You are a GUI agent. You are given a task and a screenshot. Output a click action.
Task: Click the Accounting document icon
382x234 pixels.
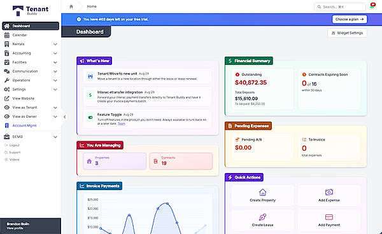click(x=7, y=53)
